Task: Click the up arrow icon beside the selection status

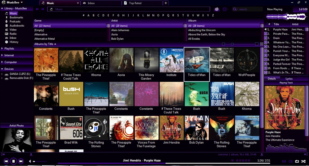Action: tap(262, 154)
